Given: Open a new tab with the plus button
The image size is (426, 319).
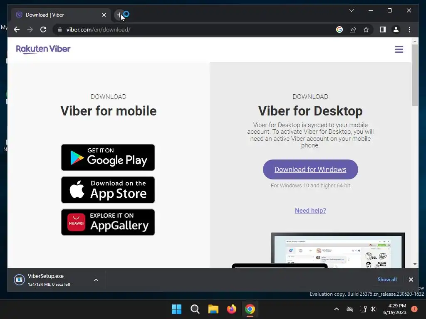Looking at the screenshot, I should click(119, 15).
